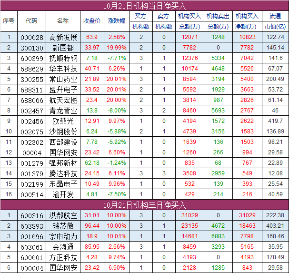The image size is (289, 273).
Task: Click change percentage -7.71%
Action: coord(117,58)
